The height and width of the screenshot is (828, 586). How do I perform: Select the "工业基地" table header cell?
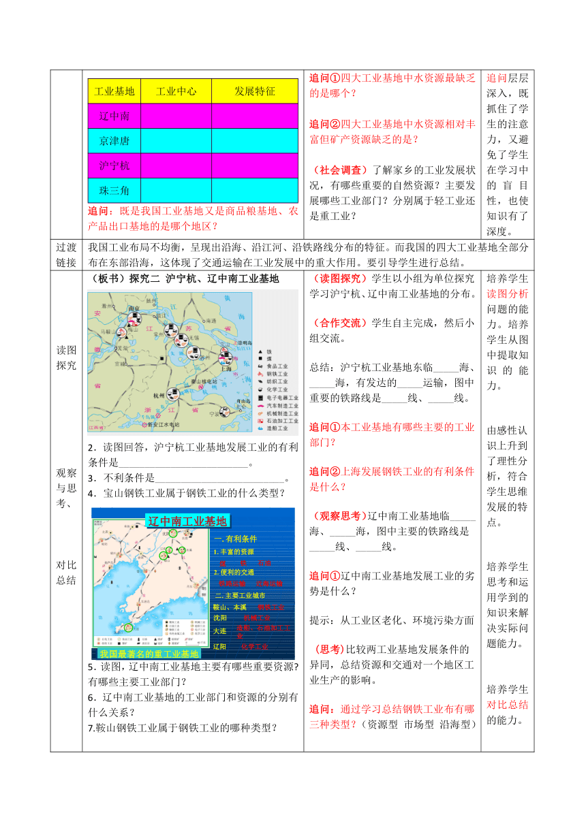(114, 91)
